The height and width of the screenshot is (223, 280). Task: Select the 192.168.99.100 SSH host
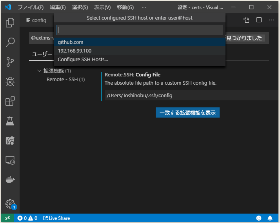(140, 51)
